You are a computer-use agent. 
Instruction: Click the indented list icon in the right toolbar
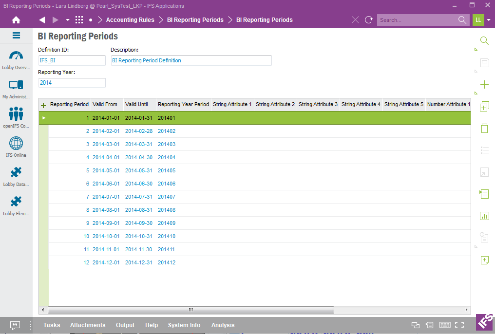(x=484, y=194)
